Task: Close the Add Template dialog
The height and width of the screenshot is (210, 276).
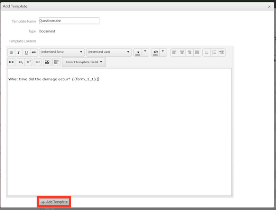Action: [x=269, y=7]
